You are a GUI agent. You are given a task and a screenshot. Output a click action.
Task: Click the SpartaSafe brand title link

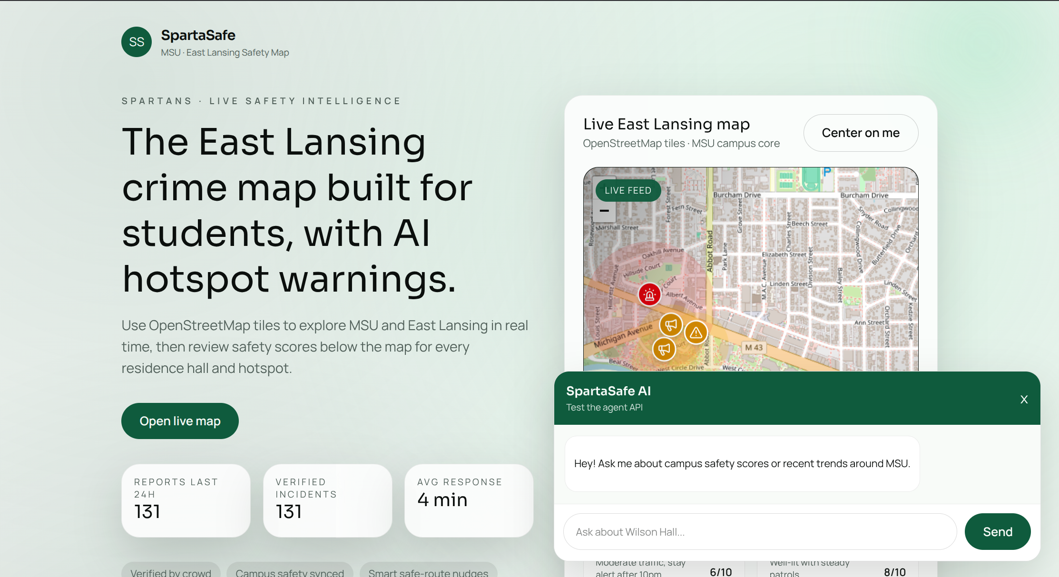click(198, 35)
